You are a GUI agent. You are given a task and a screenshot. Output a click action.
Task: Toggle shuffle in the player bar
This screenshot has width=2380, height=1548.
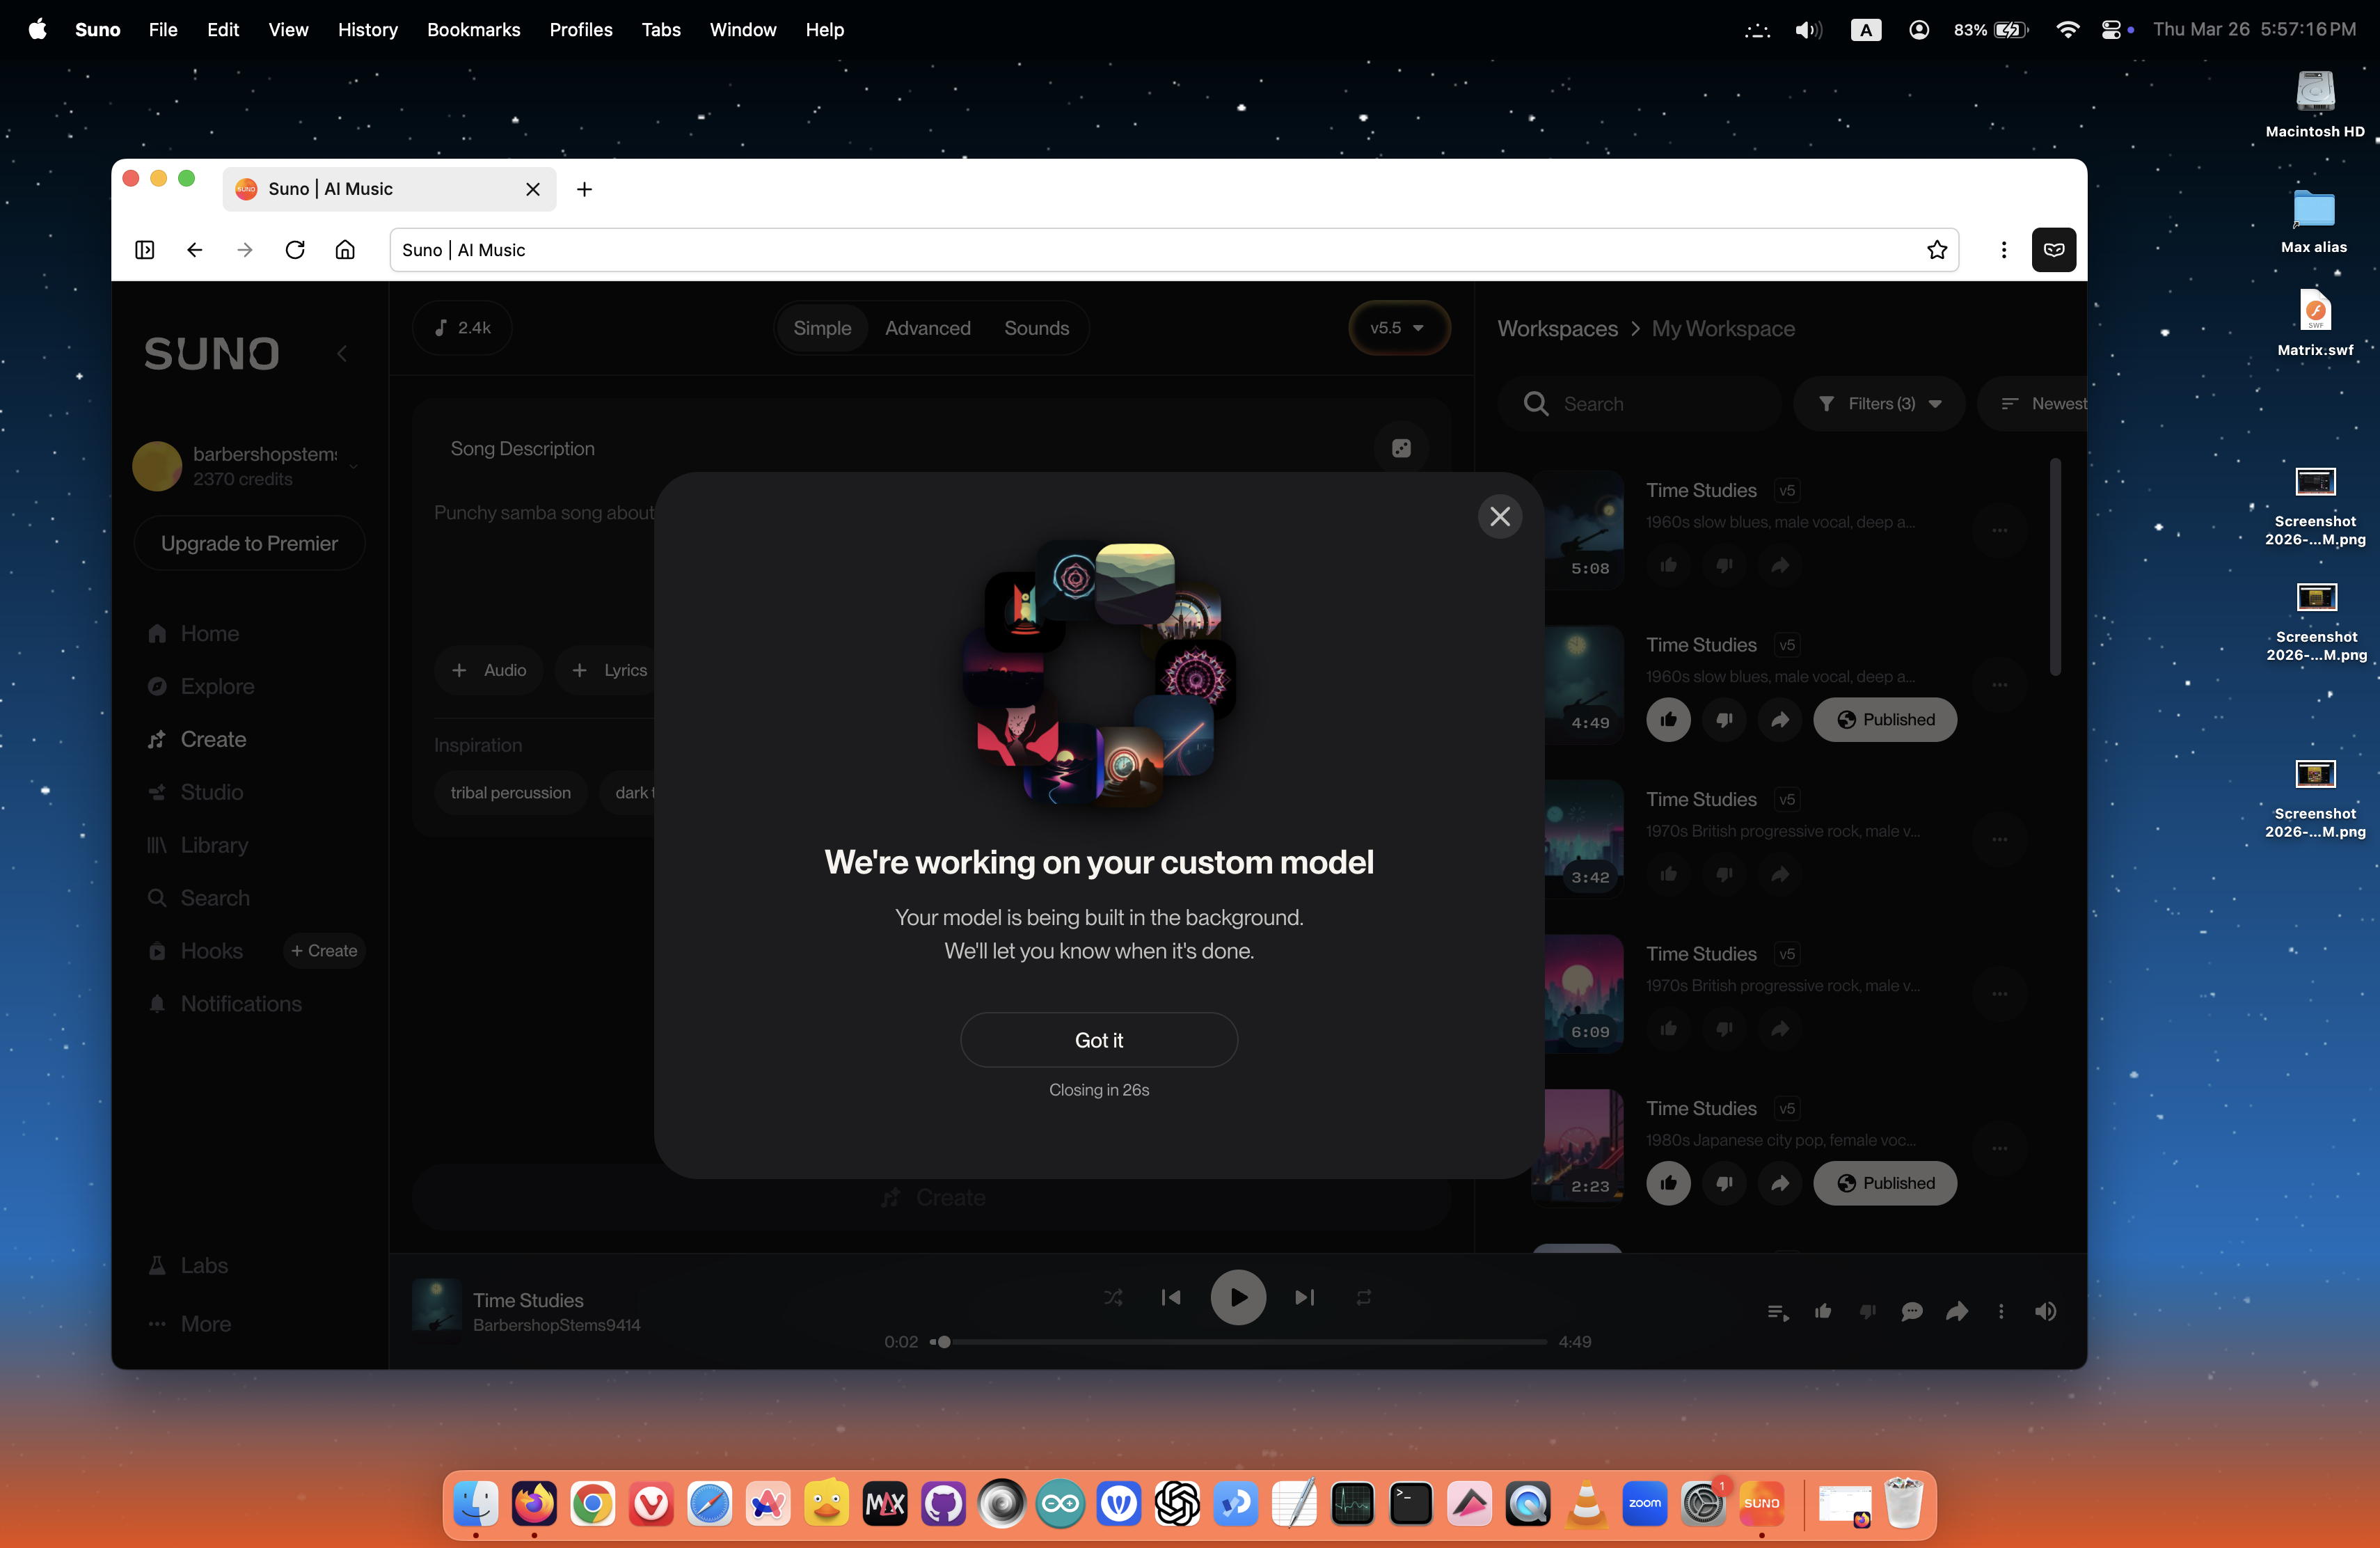1112,1297
